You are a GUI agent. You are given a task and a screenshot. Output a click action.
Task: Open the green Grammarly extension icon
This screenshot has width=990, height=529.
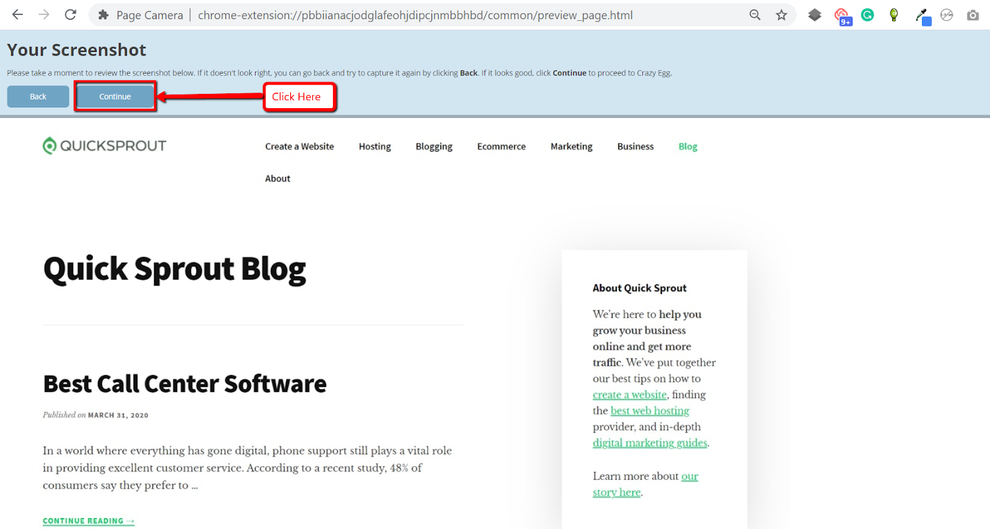coord(867,15)
